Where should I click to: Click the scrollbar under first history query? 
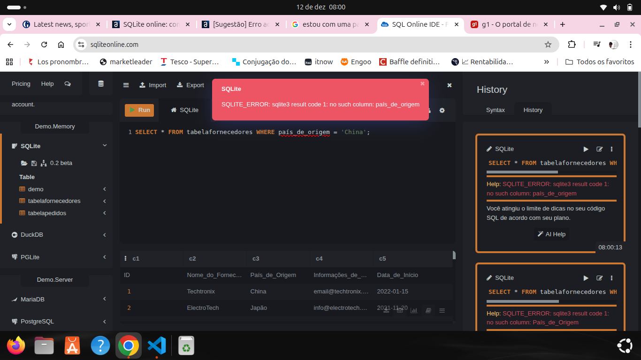pos(522,172)
